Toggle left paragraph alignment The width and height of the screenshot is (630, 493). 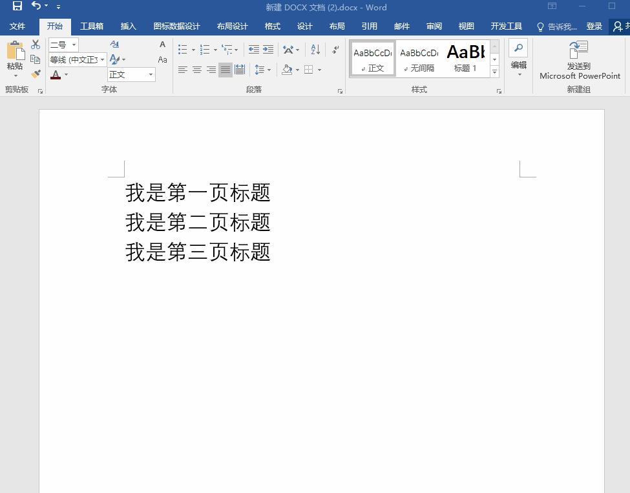183,70
